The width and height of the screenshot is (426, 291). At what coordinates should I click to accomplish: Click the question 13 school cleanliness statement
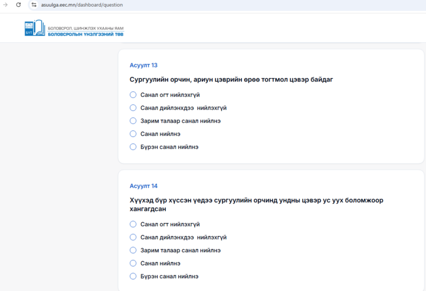[231, 80]
